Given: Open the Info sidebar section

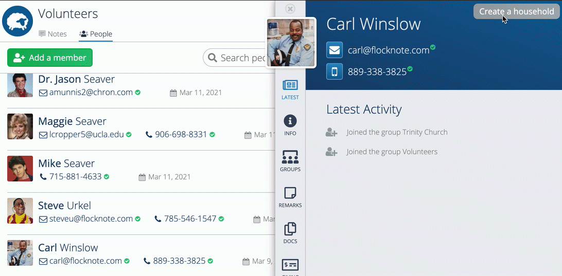Looking at the screenshot, I should (x=290, y=125).
